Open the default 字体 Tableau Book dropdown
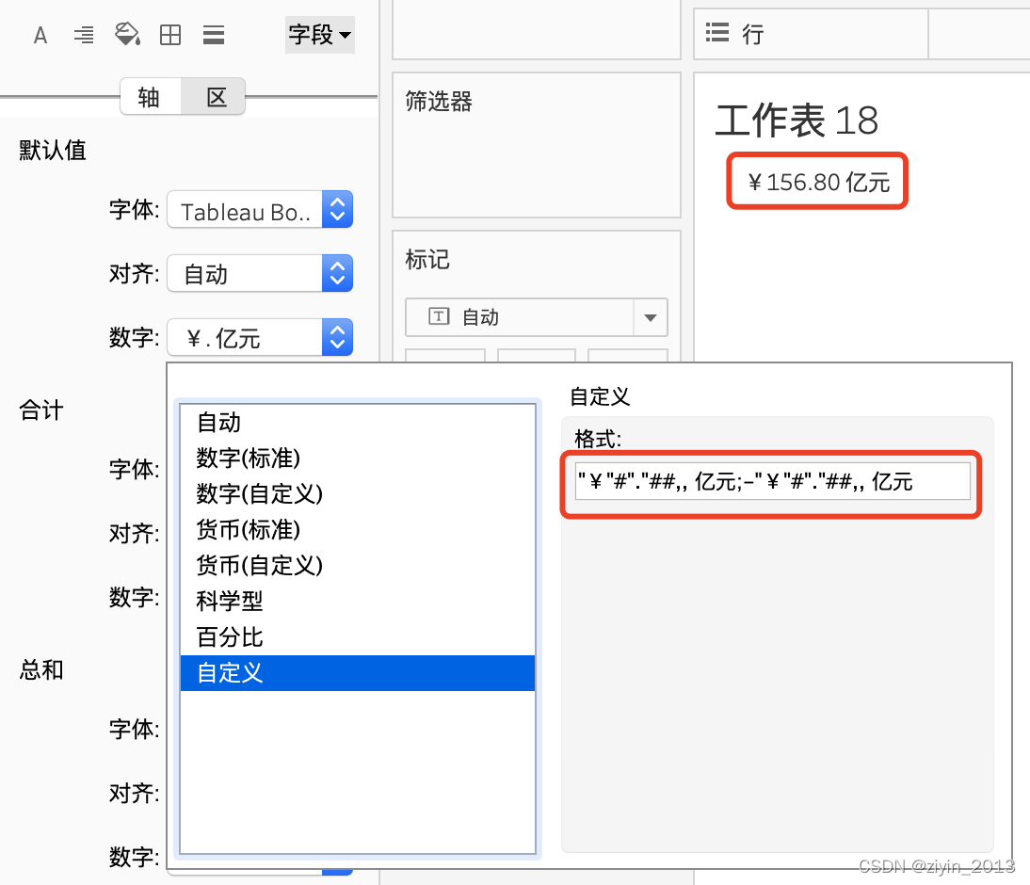 point(260,210)
